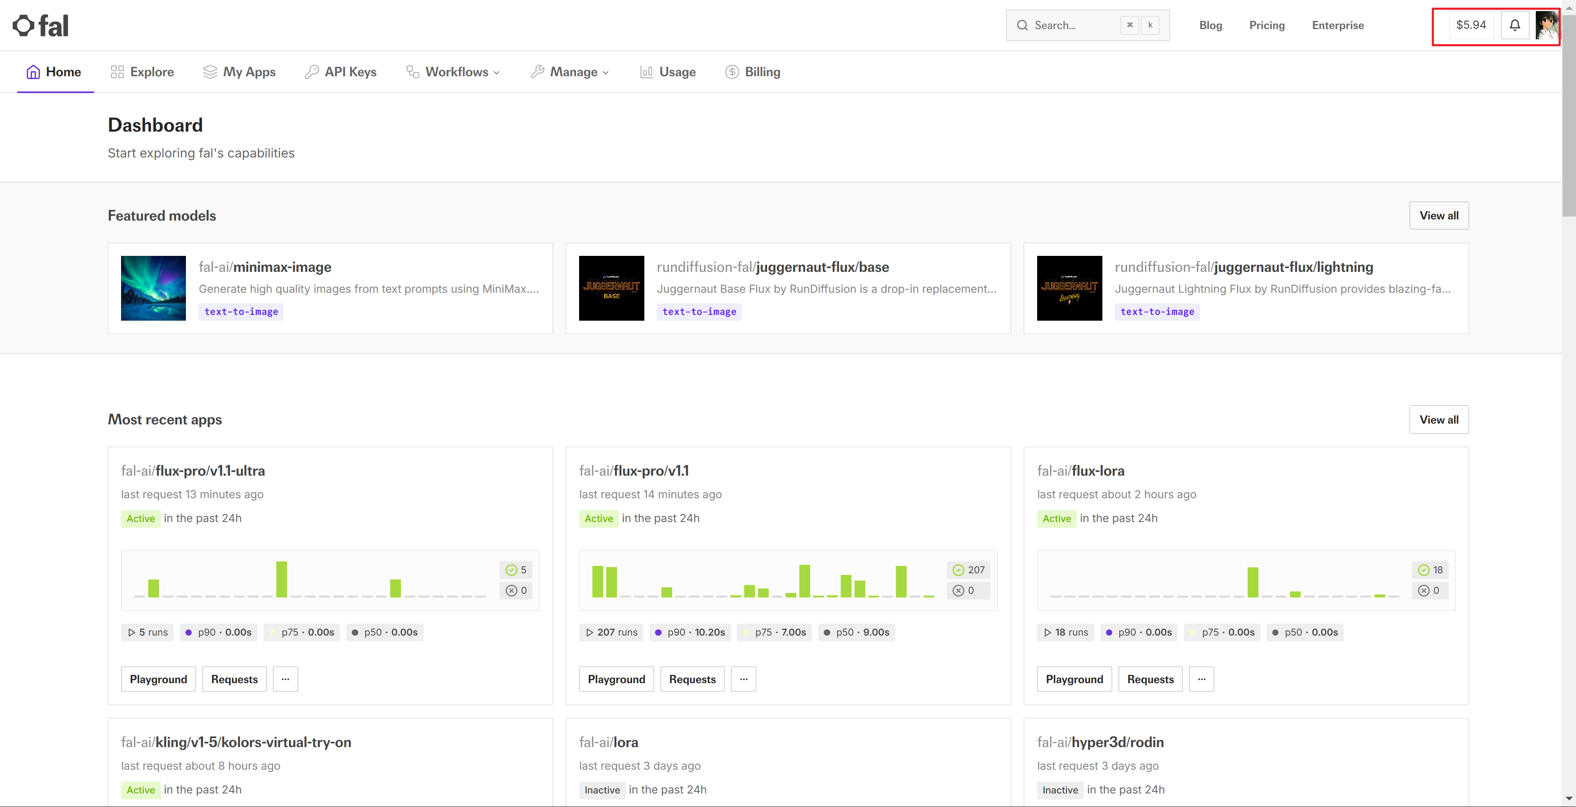
Task: Click the Explore grid icon
Action: [x=117, y=72]
